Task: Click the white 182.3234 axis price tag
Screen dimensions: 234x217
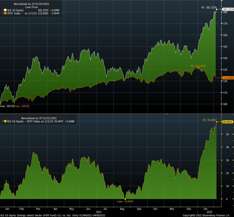Action: coord(228,9)
